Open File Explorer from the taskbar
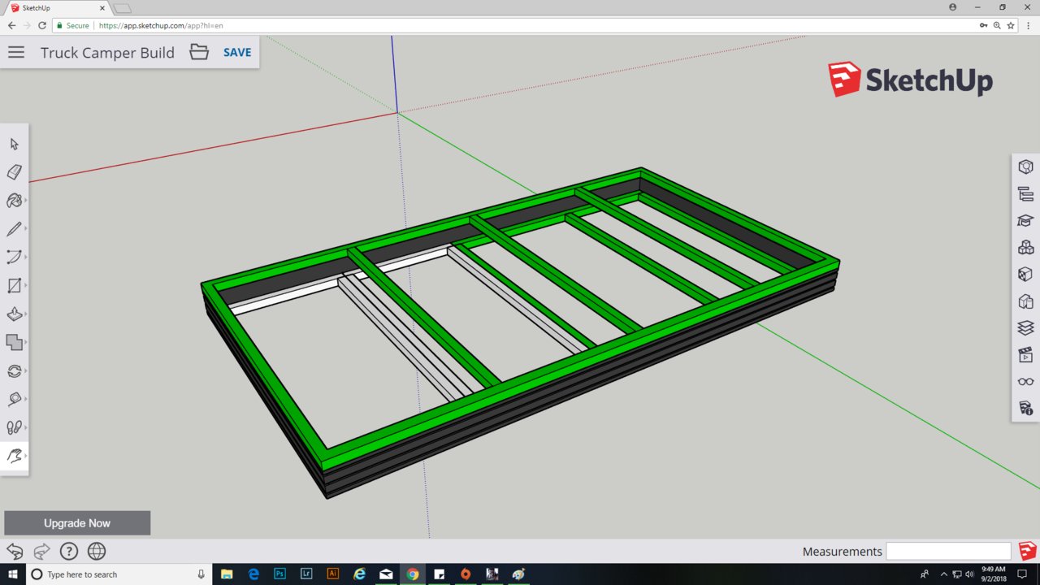The image size is (1040, 585). [x=227, y=574]
